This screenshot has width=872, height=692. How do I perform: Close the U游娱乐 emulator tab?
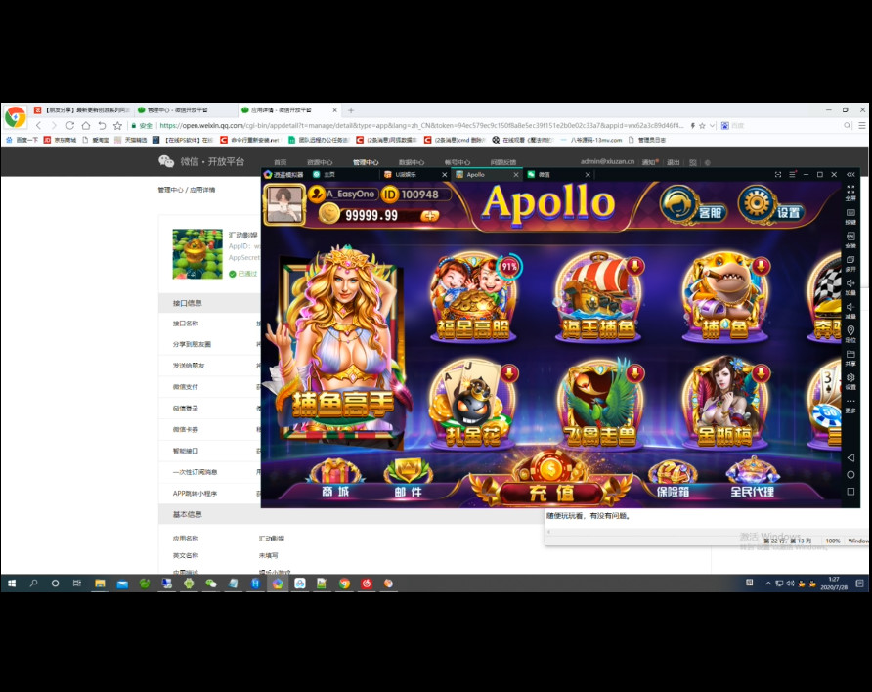(x=444, y=175)
